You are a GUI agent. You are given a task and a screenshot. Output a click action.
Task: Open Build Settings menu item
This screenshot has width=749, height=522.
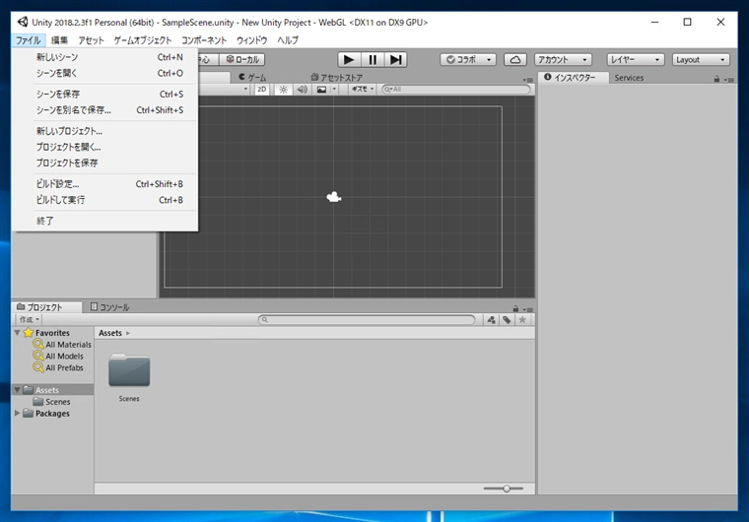point(105,184)
